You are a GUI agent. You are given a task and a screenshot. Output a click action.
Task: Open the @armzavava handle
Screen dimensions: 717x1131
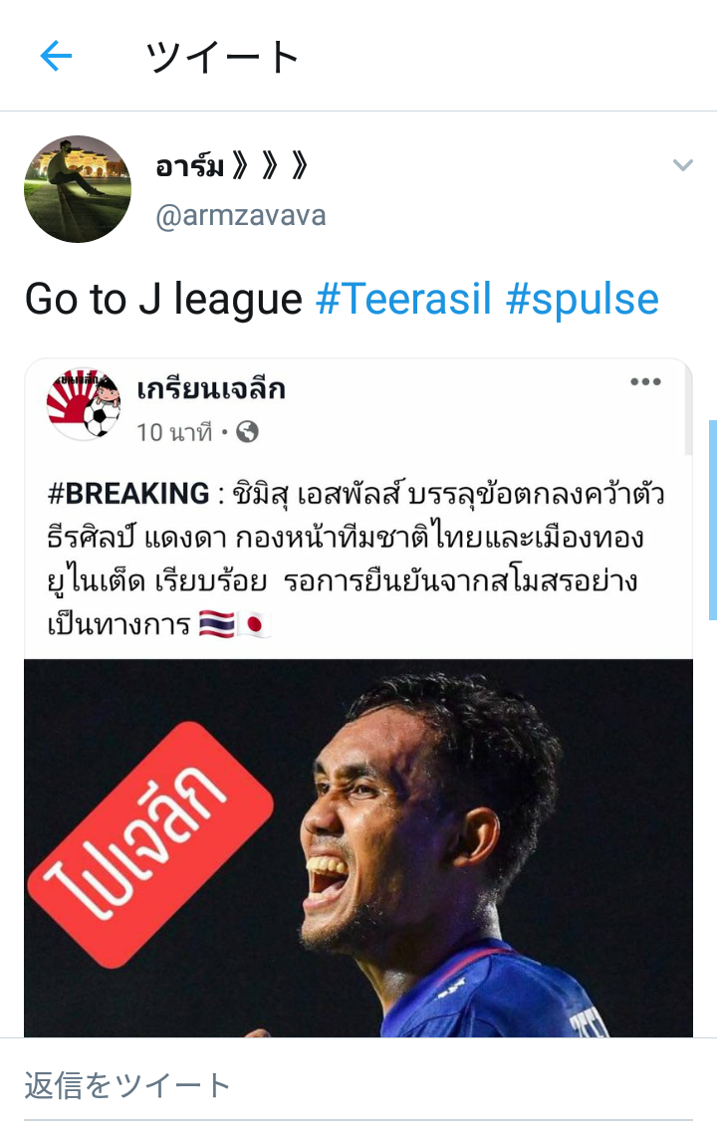[241, 216]
